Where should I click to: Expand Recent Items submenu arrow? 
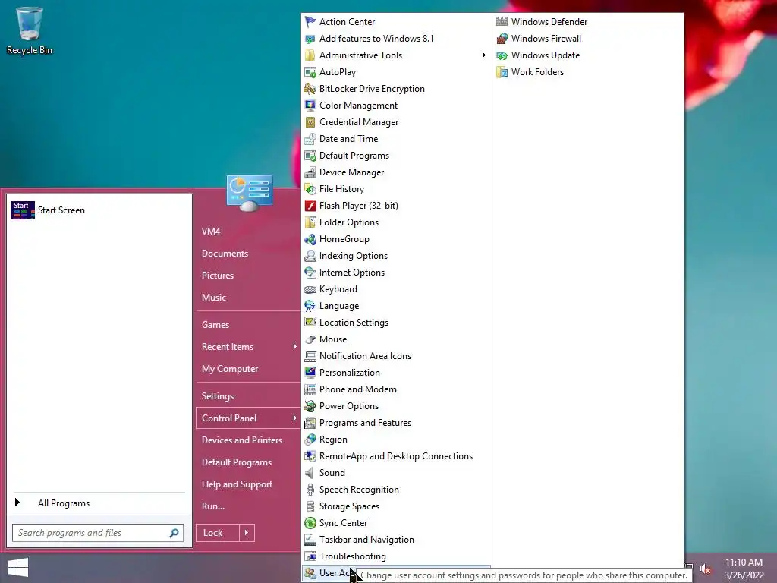pyautogui.click(x=295, y=346)
